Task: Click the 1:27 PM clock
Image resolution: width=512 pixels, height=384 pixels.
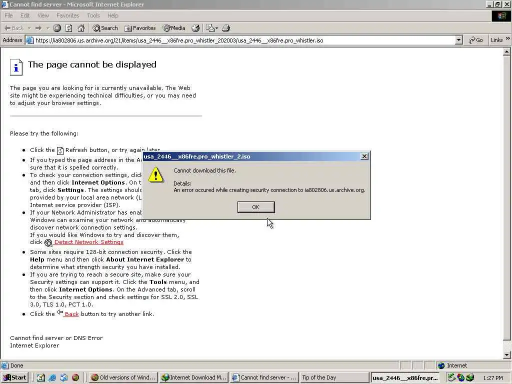Action: coord(493,378)
